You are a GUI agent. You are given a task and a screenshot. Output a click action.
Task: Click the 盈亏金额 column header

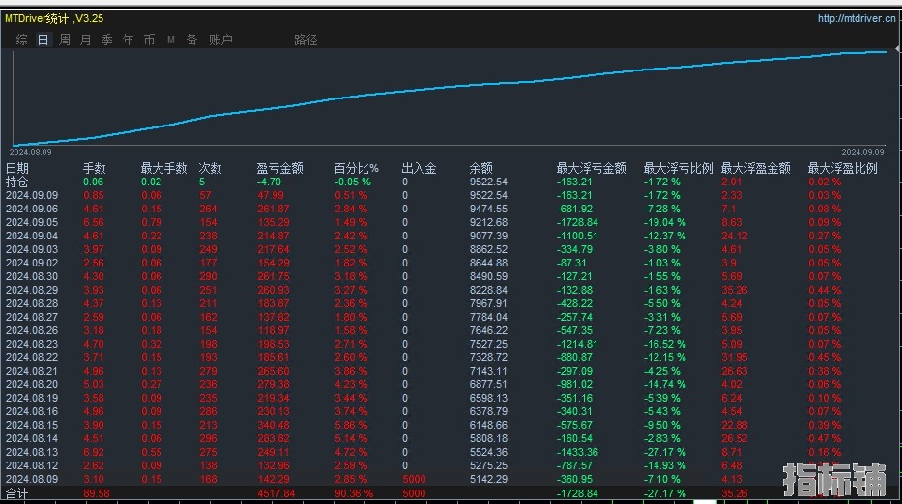[x=279, y=168]
